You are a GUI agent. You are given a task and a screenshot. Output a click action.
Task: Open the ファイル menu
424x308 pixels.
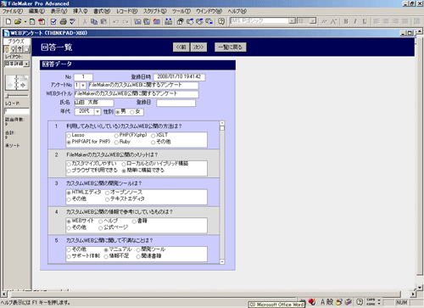(13, 11)
